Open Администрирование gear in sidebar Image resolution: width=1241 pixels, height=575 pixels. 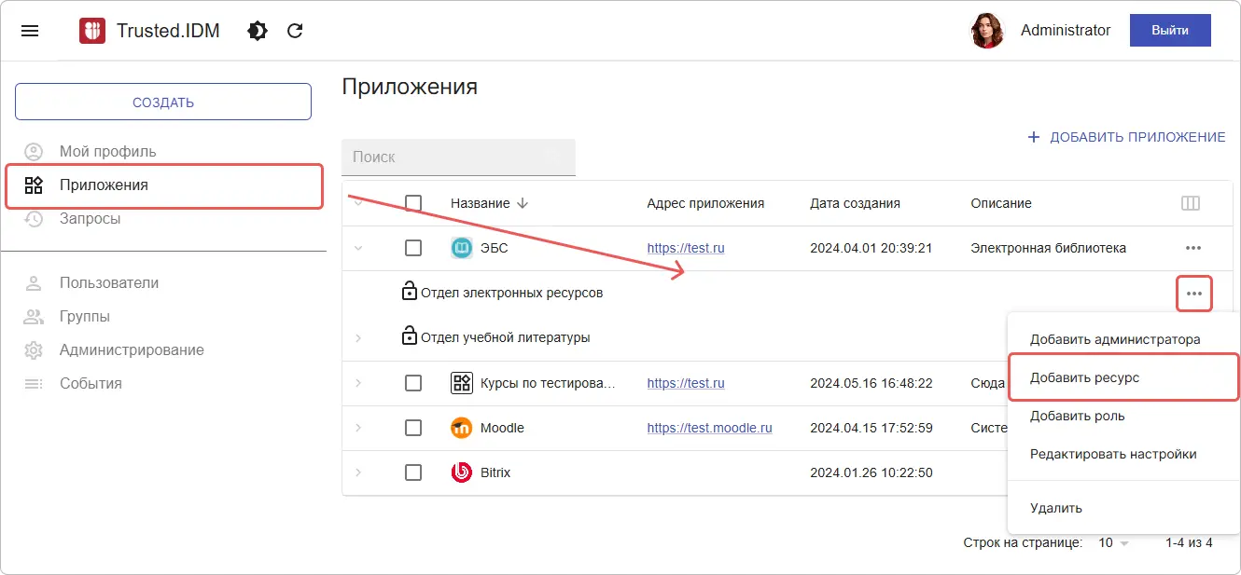tap(34, 350)
